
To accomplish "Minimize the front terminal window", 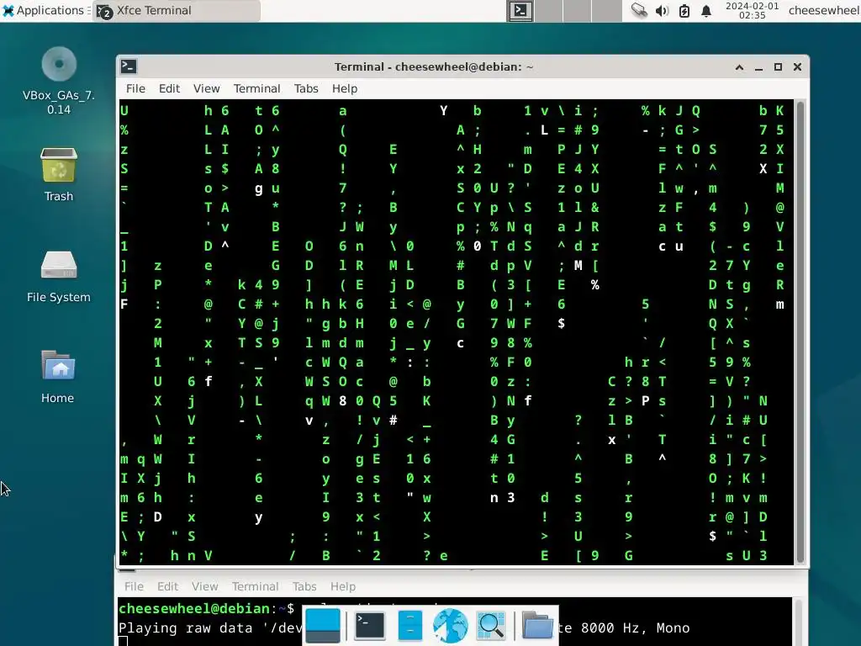I will 759,67.
